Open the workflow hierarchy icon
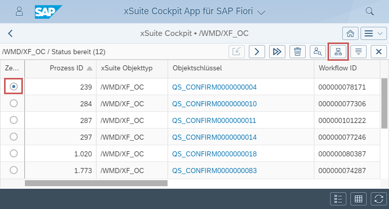Screen dimensions: 389x209 (338, 52)
